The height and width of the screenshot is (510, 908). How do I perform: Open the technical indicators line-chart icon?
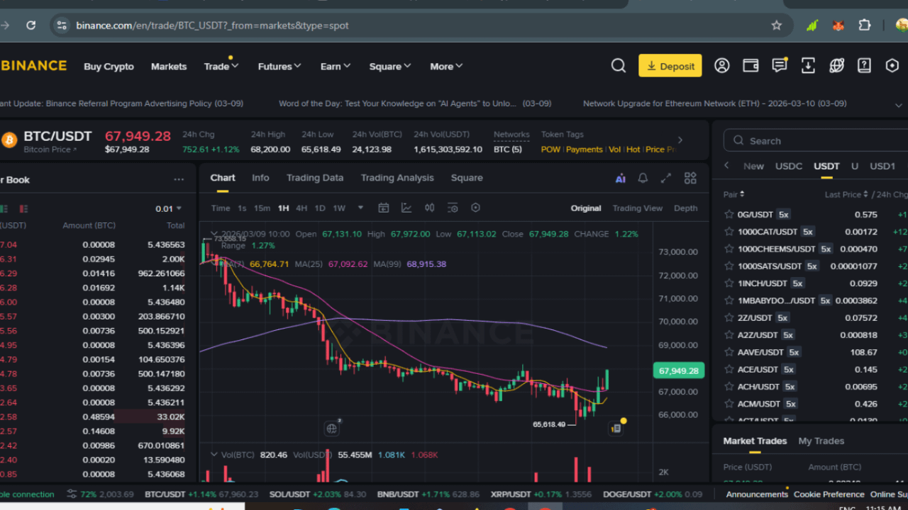(x=406, y=208)
